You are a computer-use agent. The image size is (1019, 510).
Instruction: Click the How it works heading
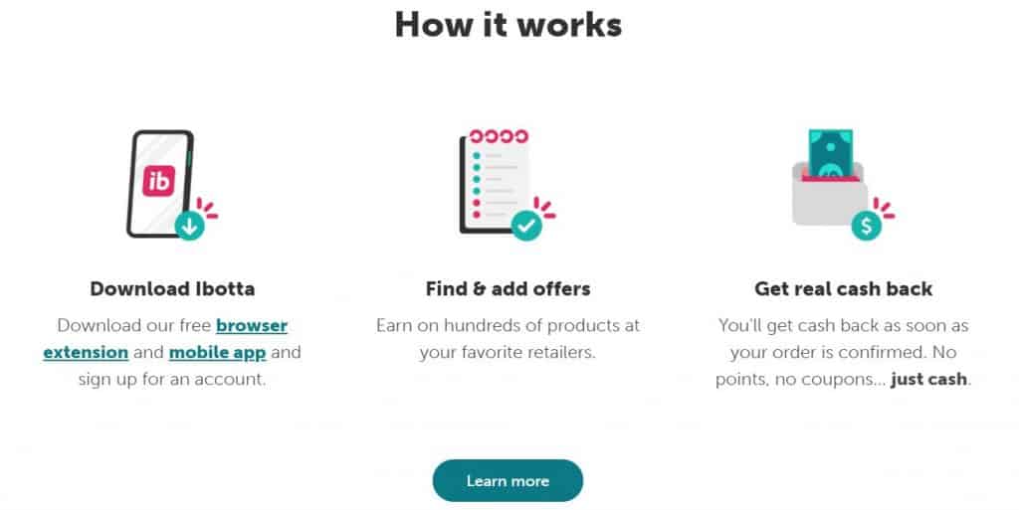[x=509, y=25]
